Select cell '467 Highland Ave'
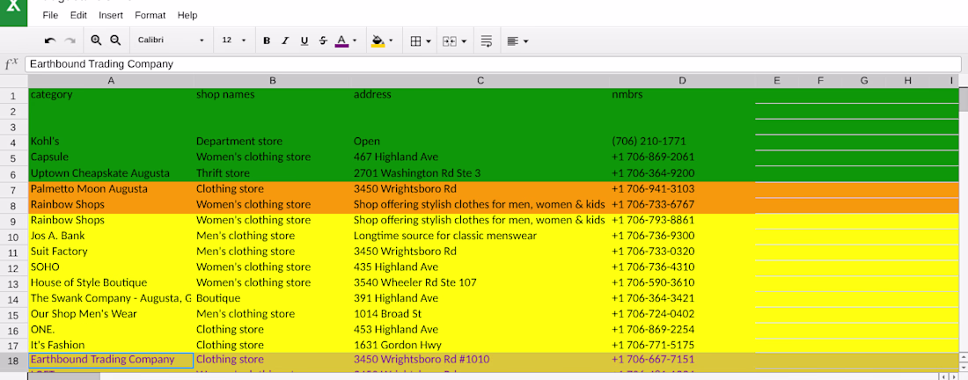Image resolution: width=968 pixels, height=380 pixels. (480, 157)
